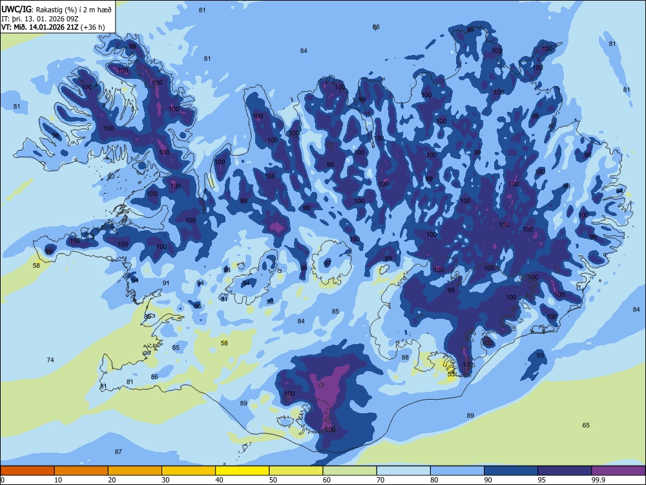Screen dimensions: 646x485
Task: Click the pale yellow 50–60 legend swatch
Action: [x=296, y=471]
